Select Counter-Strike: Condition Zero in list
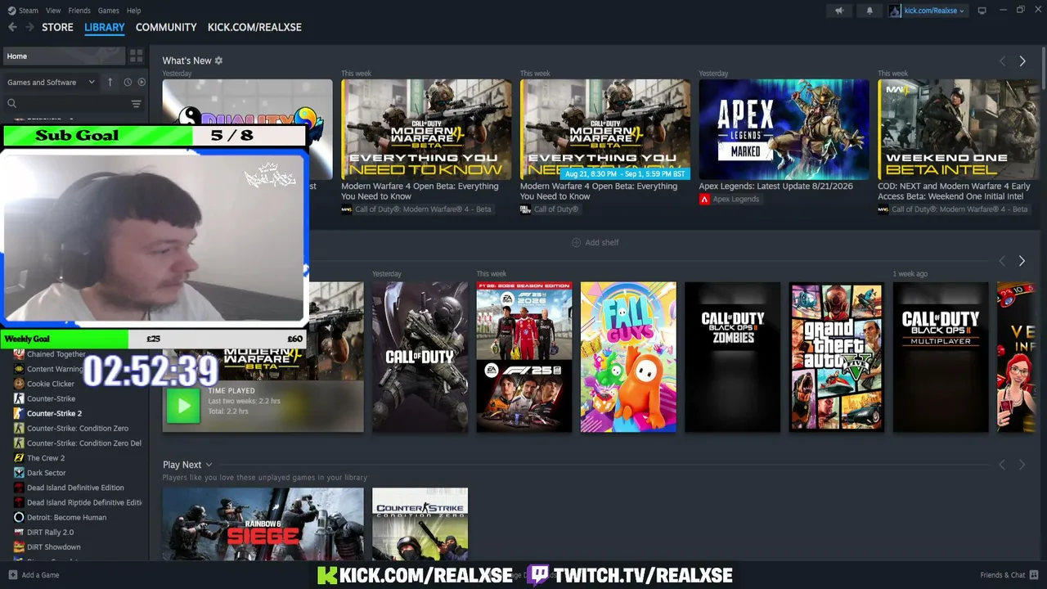Screen dimensions: 1047x589 coord(78,428)
